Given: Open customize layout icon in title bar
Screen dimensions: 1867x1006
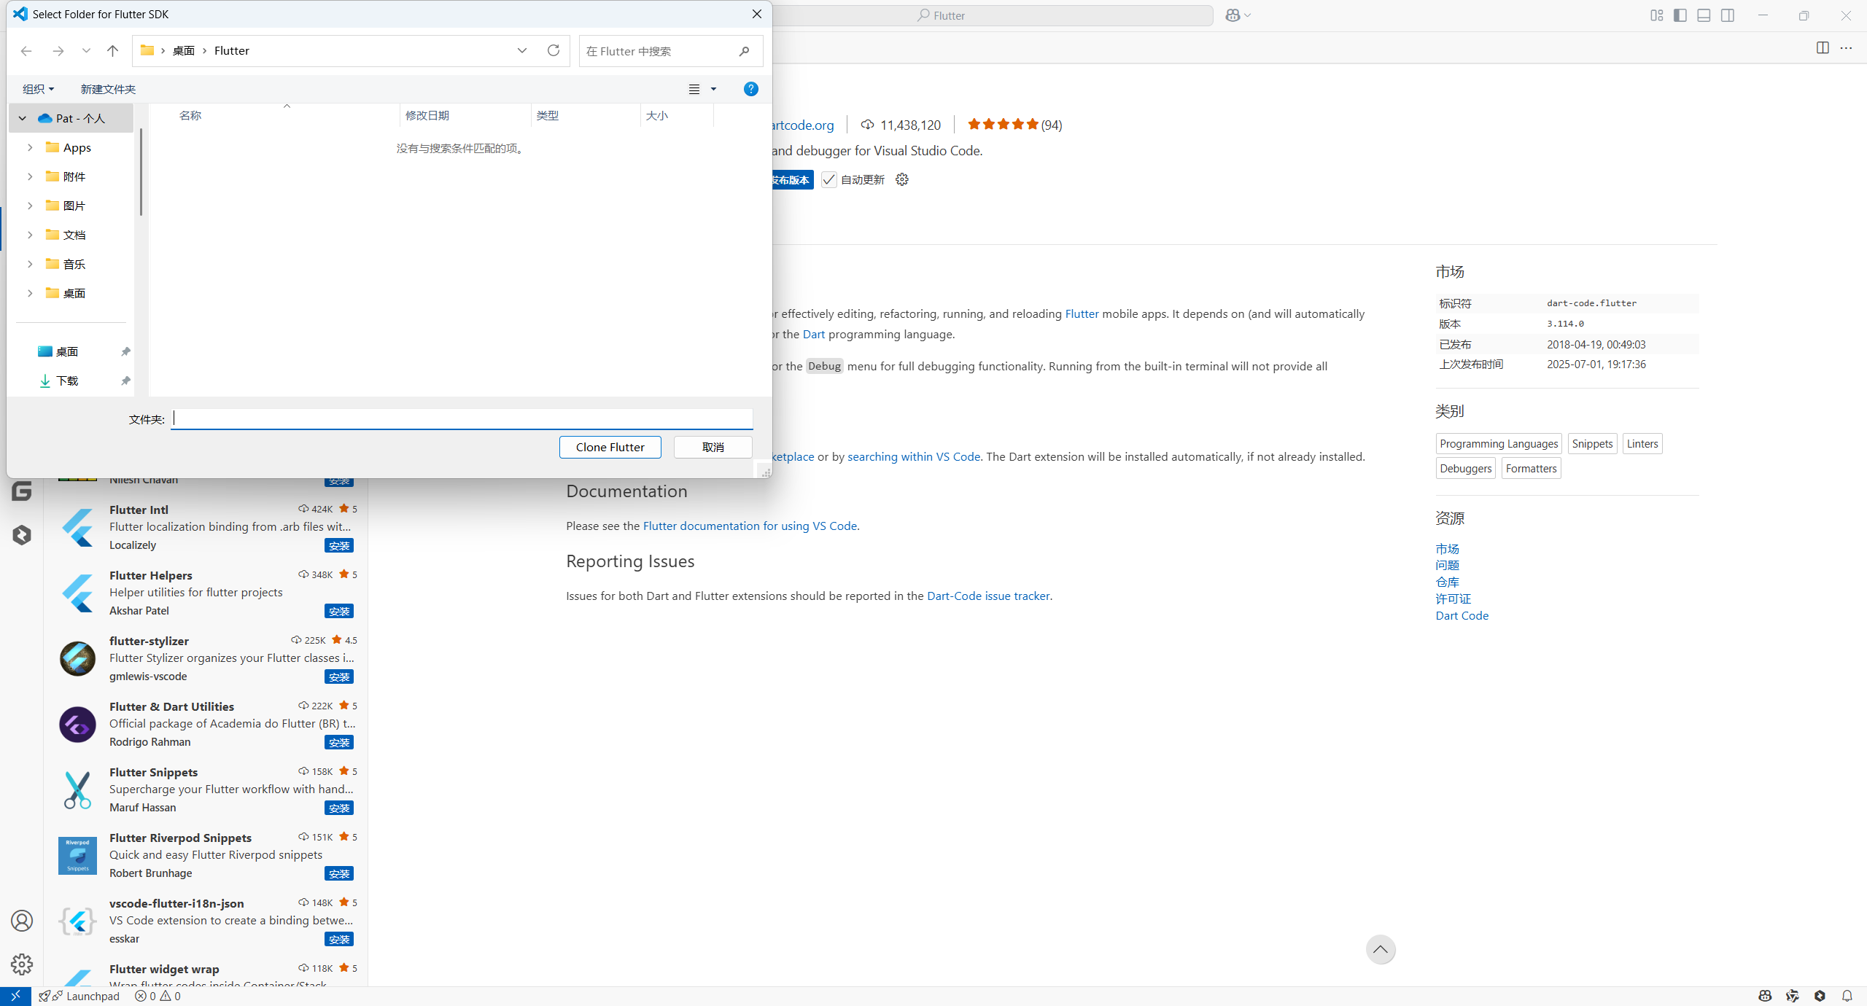Looking at the screenshot, I should click(x=1657, y=15).
